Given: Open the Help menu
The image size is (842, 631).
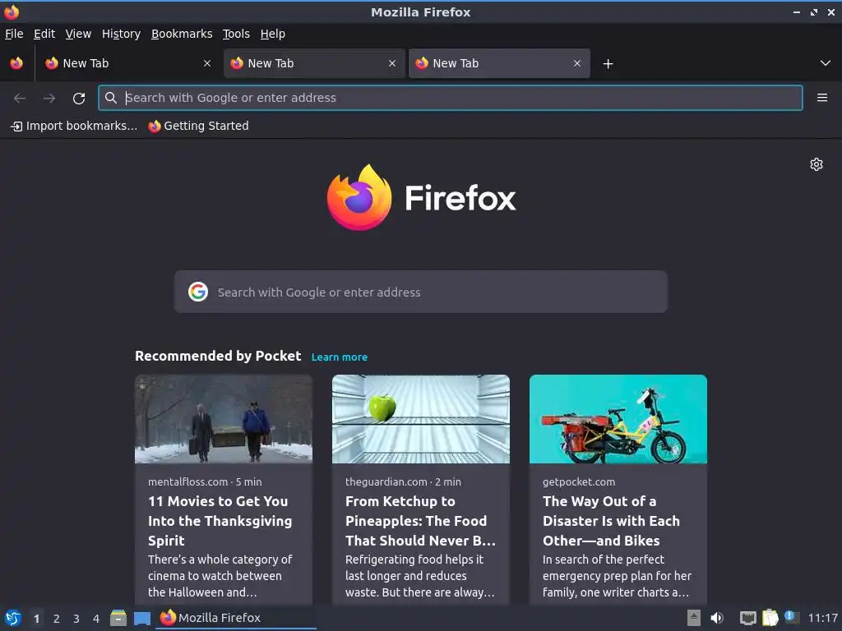Looking at the screenshot, I should (273, 34).
